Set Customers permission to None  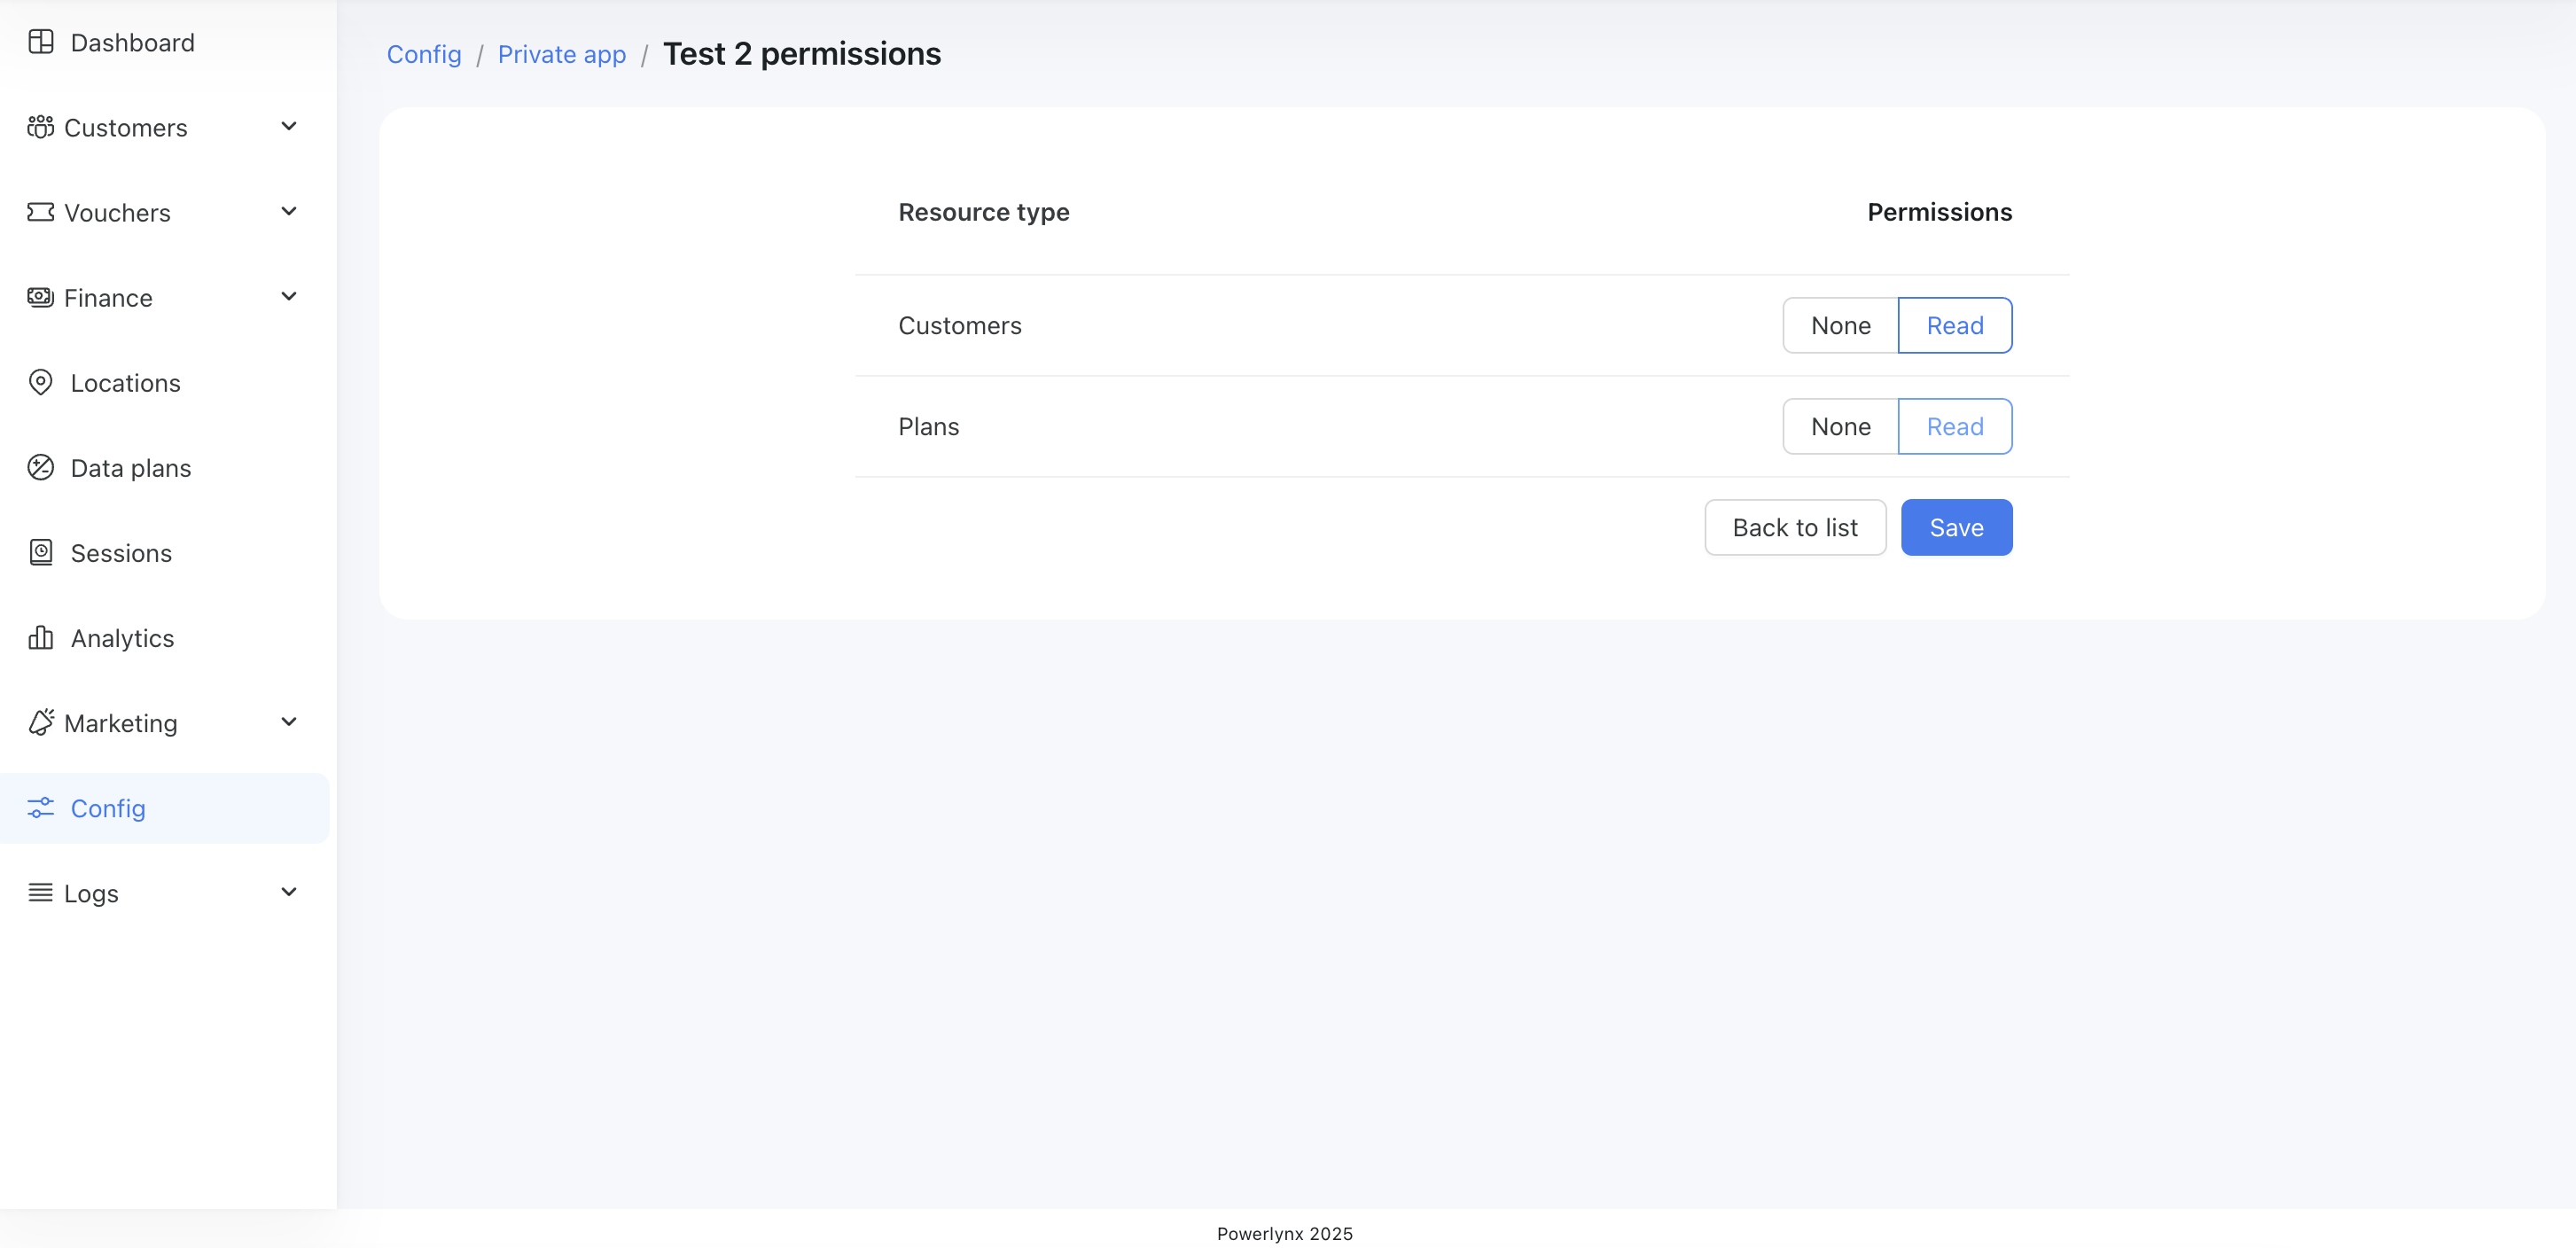pyautogui.click(x=1840, y=325)
